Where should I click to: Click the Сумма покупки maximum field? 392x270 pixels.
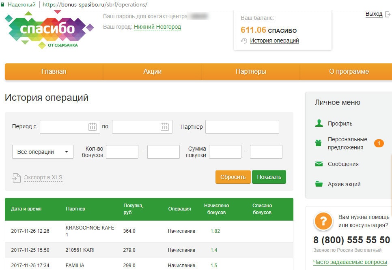click(x=266, y=152)
